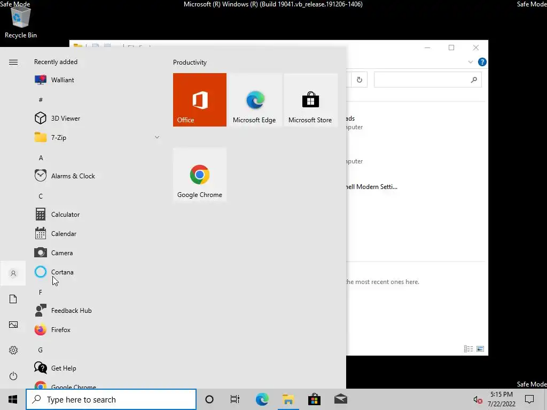547x410 pixels.
Task: Click the Office tile
Action: click(x=200, y=100)
